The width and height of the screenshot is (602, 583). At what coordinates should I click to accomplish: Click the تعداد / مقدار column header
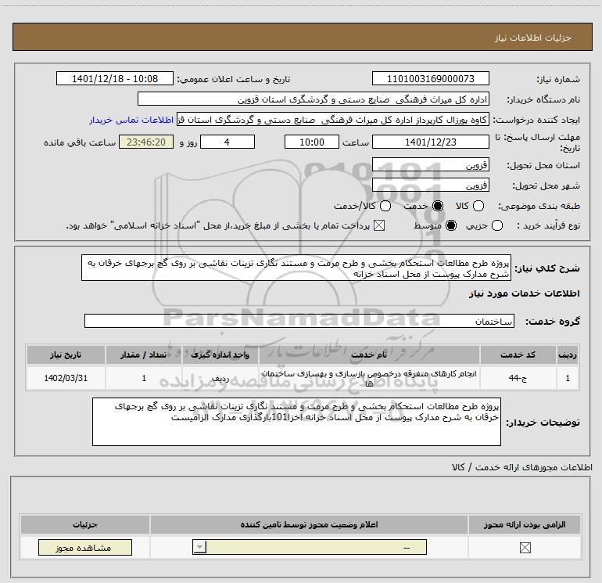pyautogui.click(x=144, y=354)
